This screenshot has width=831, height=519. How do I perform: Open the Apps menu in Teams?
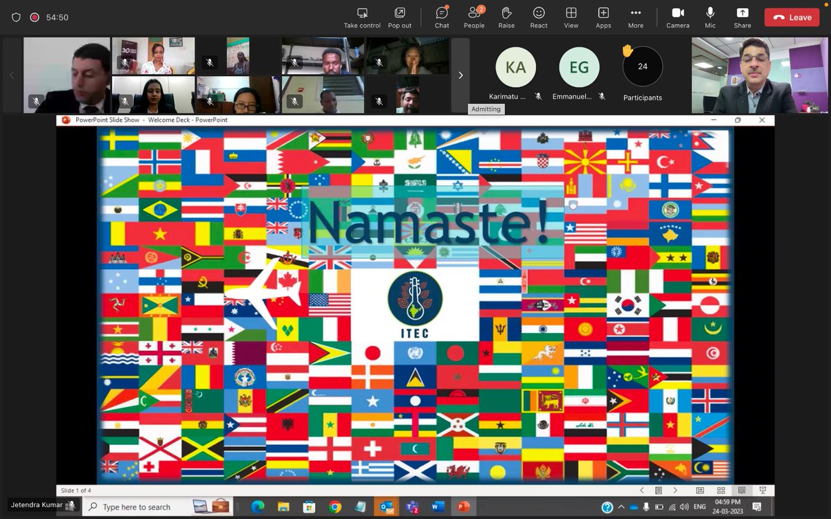[x=603, y=17]
